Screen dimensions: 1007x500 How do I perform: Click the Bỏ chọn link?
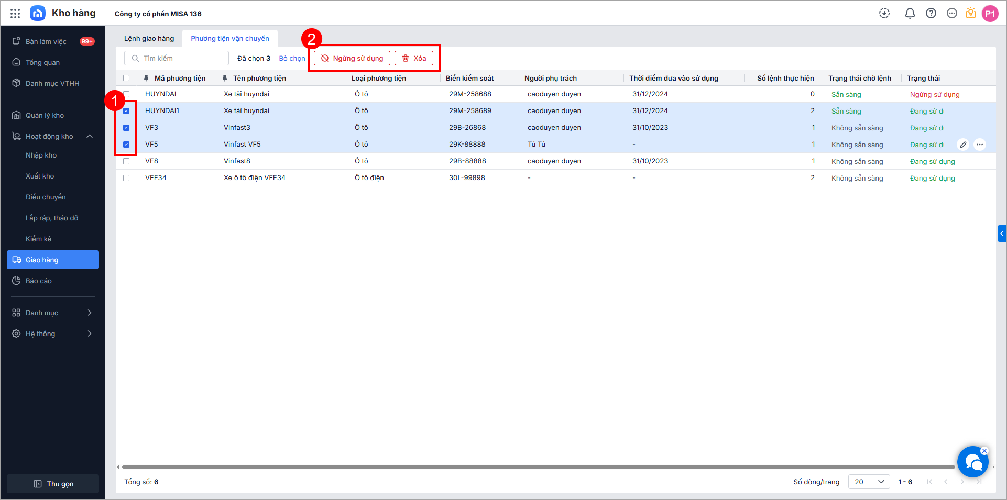[292, 59]
